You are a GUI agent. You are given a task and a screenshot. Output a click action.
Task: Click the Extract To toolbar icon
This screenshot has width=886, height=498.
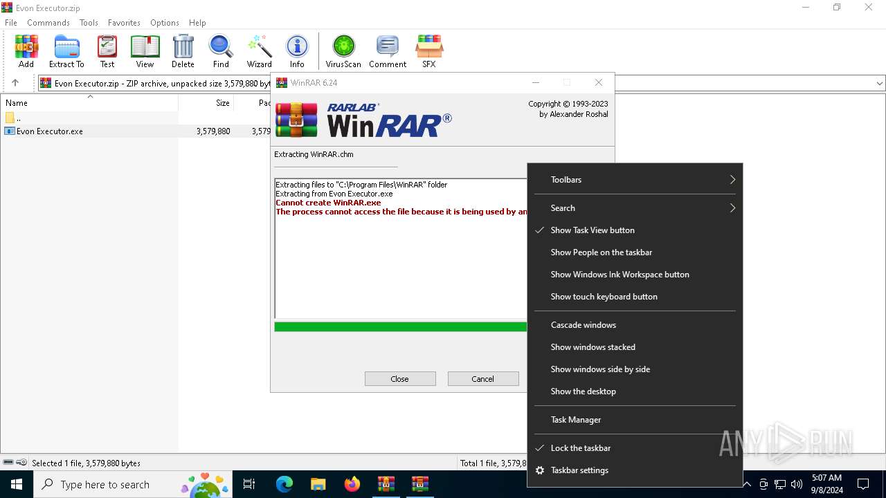click(x=66, y=52)
